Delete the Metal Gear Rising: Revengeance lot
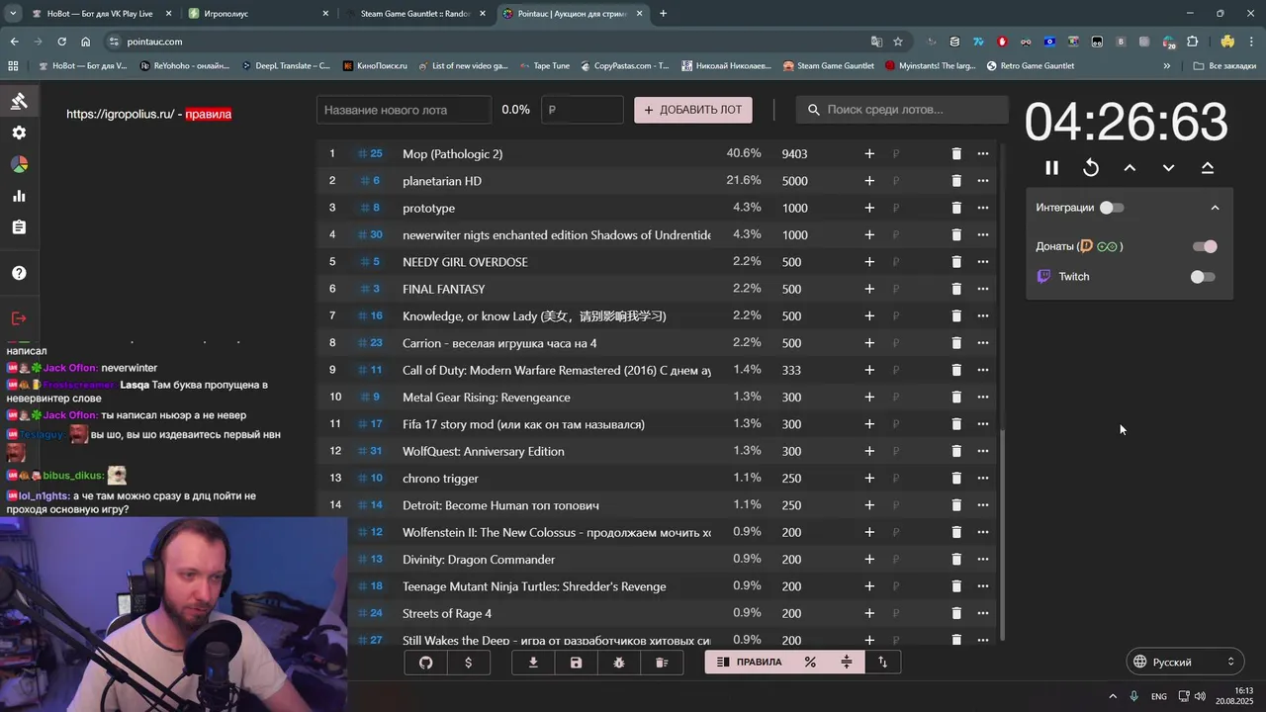 [956, 398]
